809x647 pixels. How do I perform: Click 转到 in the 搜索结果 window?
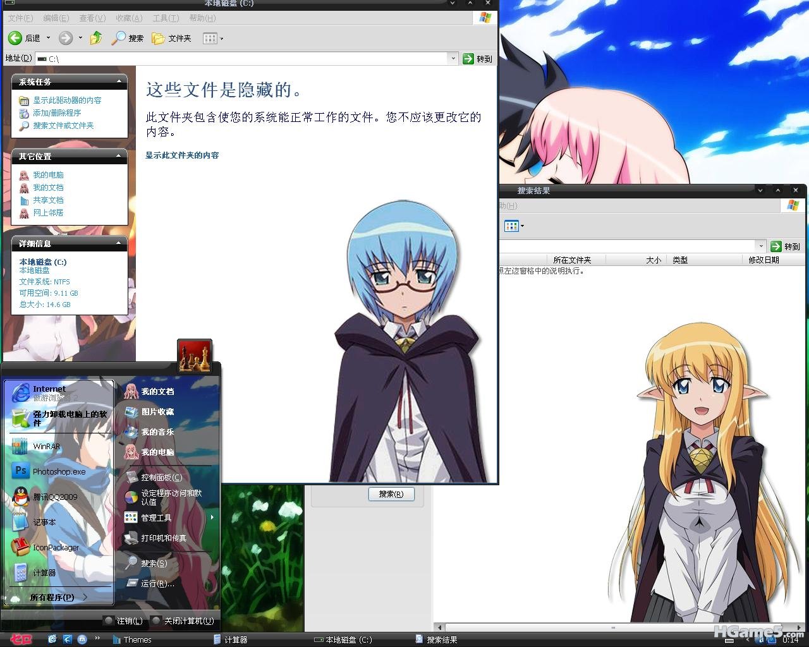785,246
